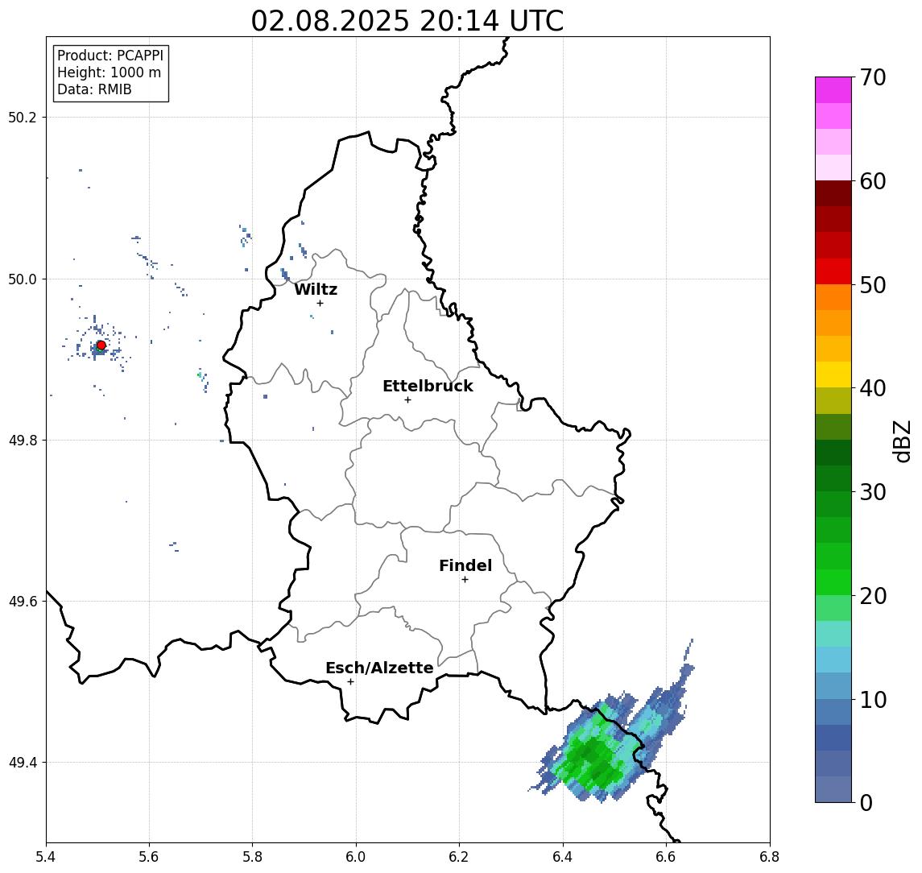
Task: Click the latitude axis label 49.8
Action: 23,440
